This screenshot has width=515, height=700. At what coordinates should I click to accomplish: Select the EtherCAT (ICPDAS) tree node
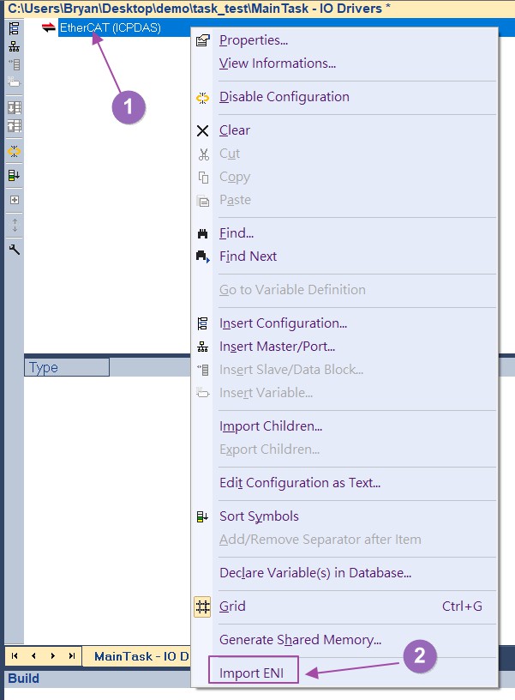pos(110,27)
